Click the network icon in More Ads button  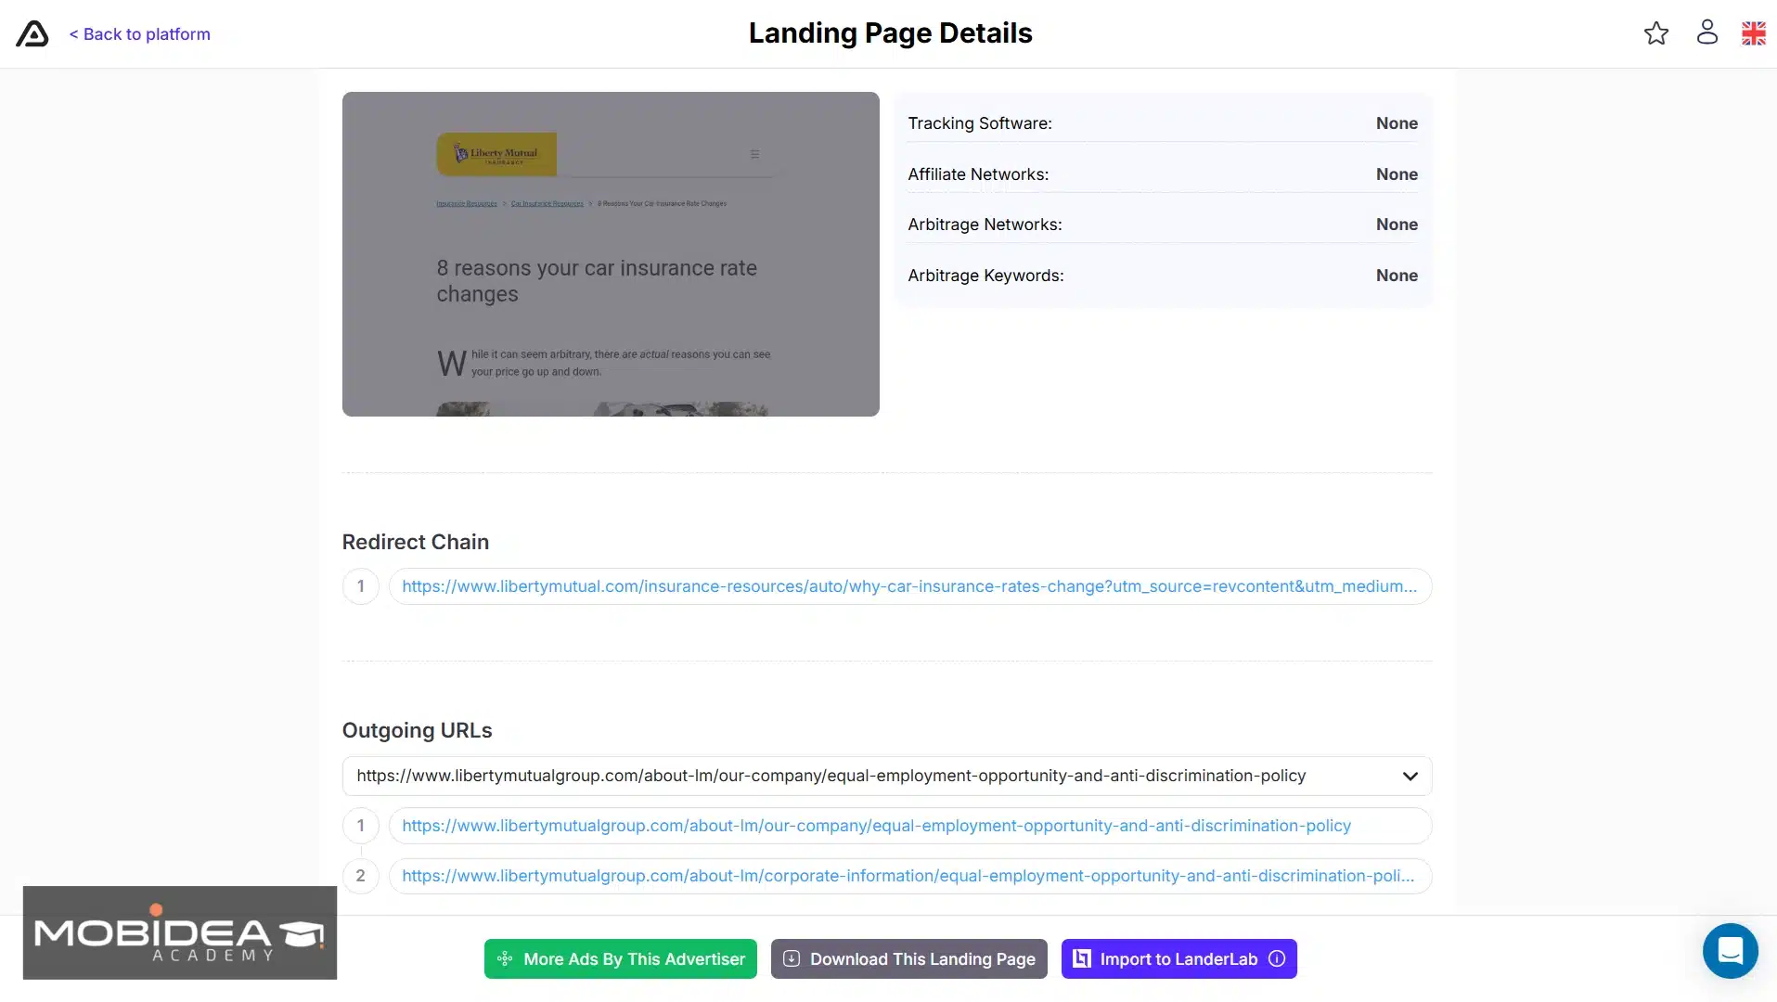[505, 959]
